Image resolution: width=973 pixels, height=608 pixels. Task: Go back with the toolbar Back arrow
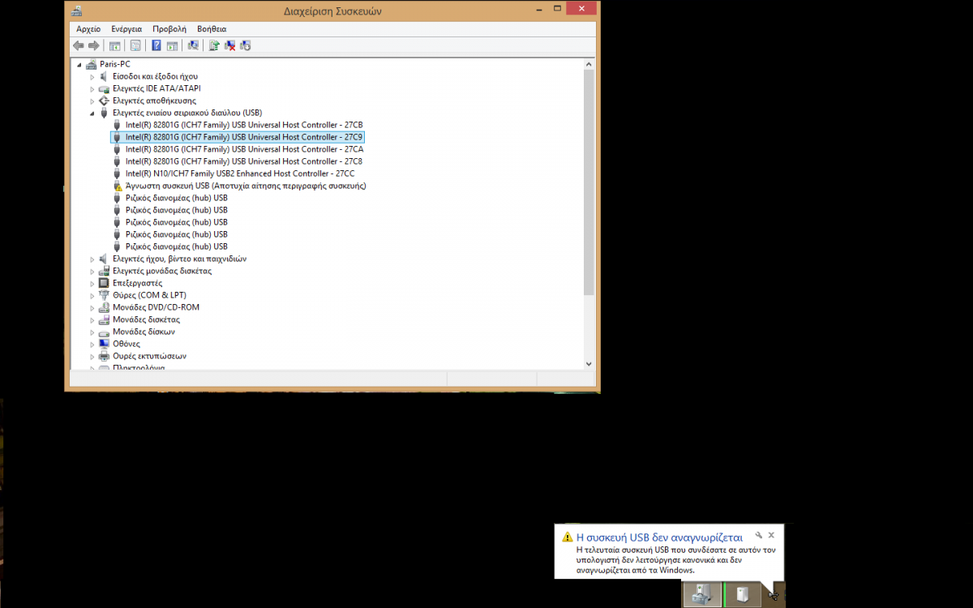(x=79, y=45)
